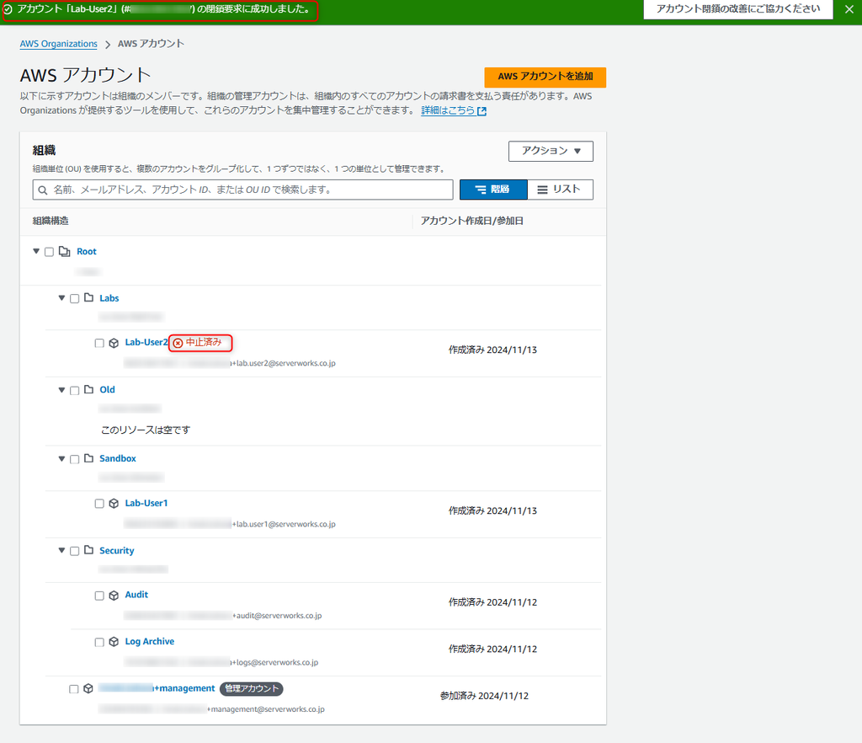Collapse the Labs OU
This screenshot has width=862, height=743.
[61, 298]
